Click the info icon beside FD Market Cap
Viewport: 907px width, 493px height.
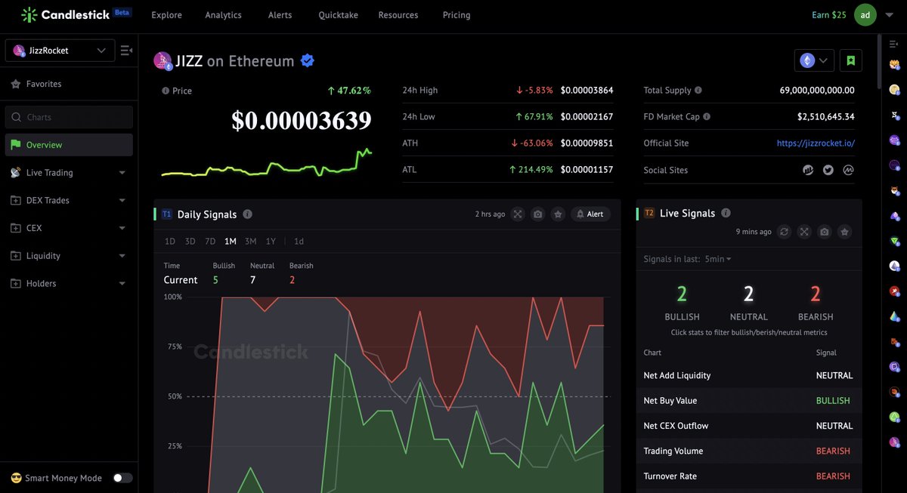click(x=707, y=117)
